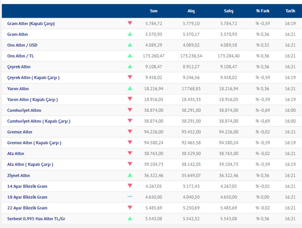Open the Gram Altın link
The height and width of the screenshot is (228, 302).
(x=18, y=34)
